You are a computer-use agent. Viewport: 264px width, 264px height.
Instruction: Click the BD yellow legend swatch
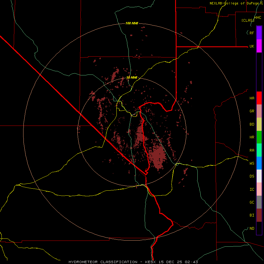coord(259,124)
